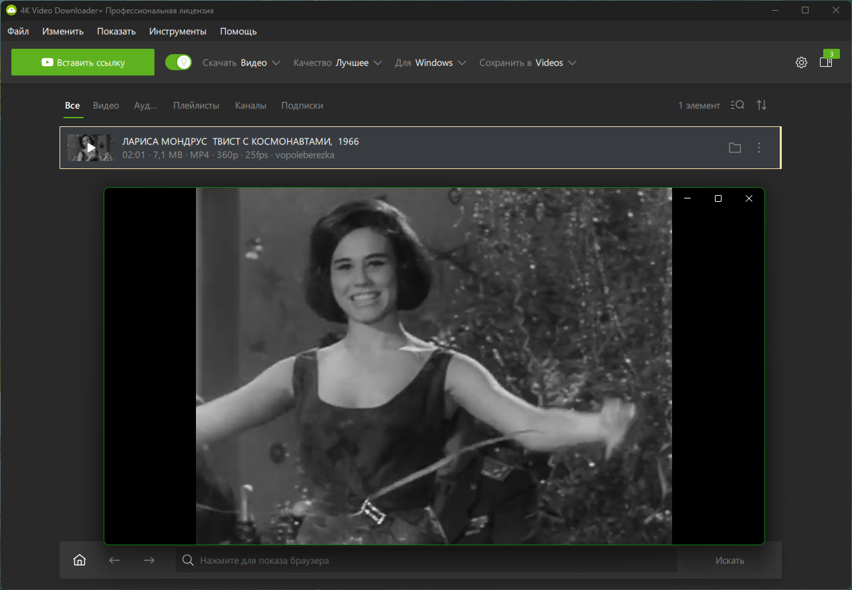Click the browser forward arrow

149,560
